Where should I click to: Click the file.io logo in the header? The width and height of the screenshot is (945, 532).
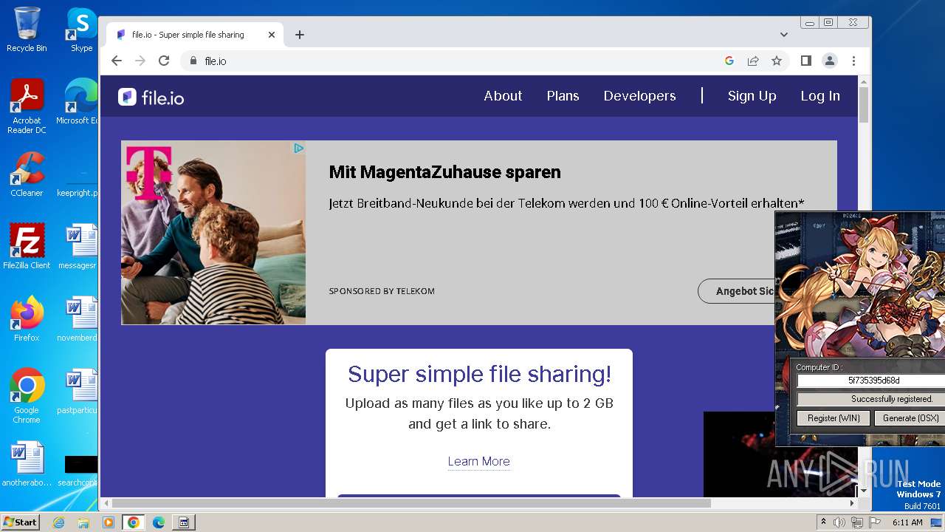click(x=151, y=97)
